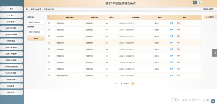Viewport: 217px width, 104px height.
Task: Click 删除 for 药品名称1
Action: pos(179,23)
